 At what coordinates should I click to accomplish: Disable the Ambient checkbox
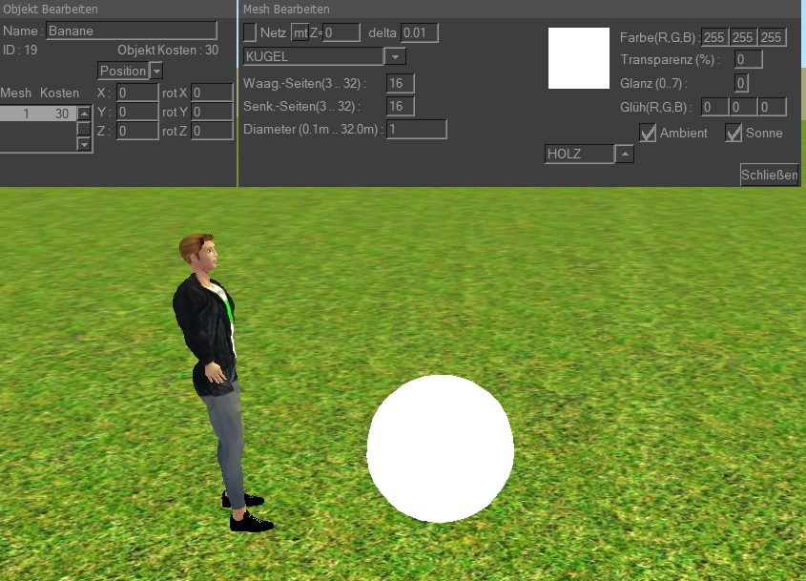coord(648,133)
